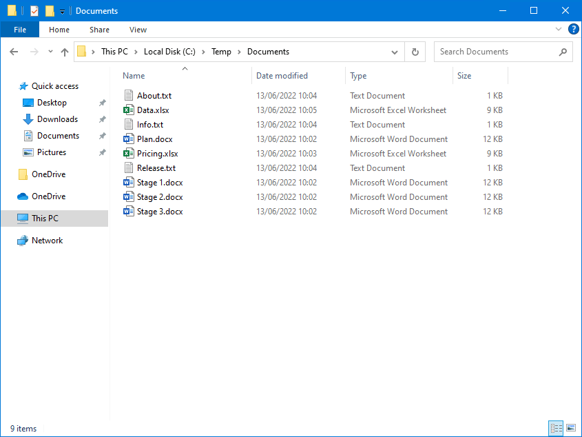Open the Release.txt text file
Screen dimensions: 582x437
click(157, 167)
